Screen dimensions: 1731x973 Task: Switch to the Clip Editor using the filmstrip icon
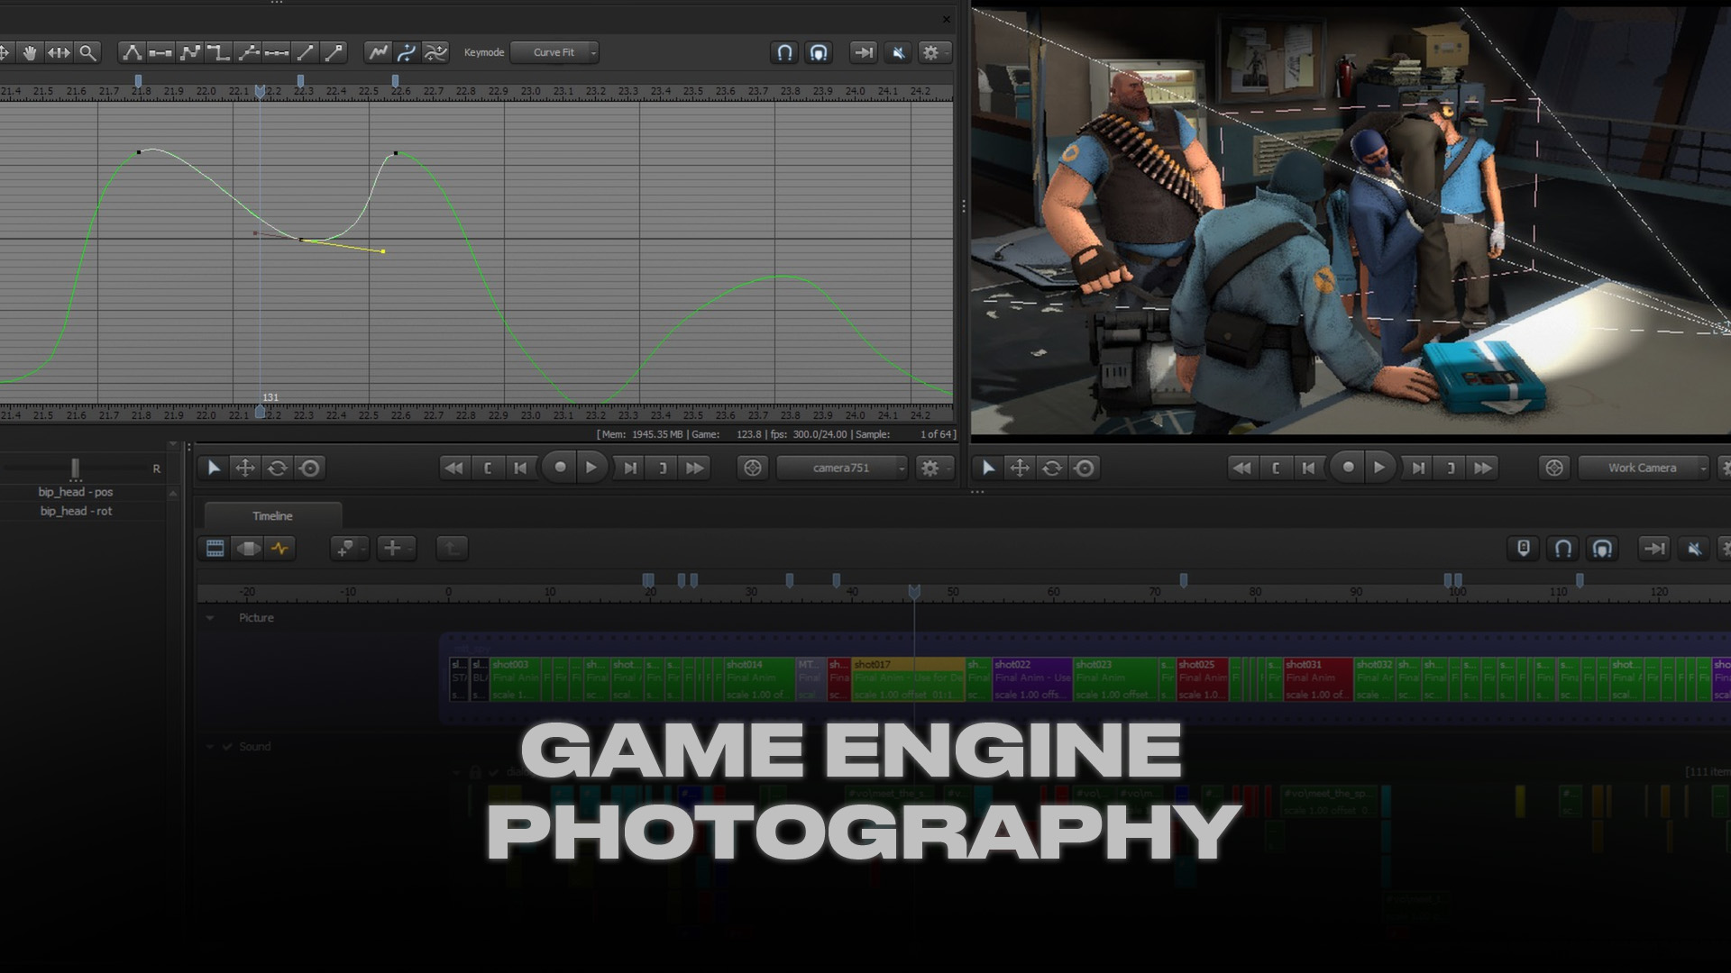215,549
